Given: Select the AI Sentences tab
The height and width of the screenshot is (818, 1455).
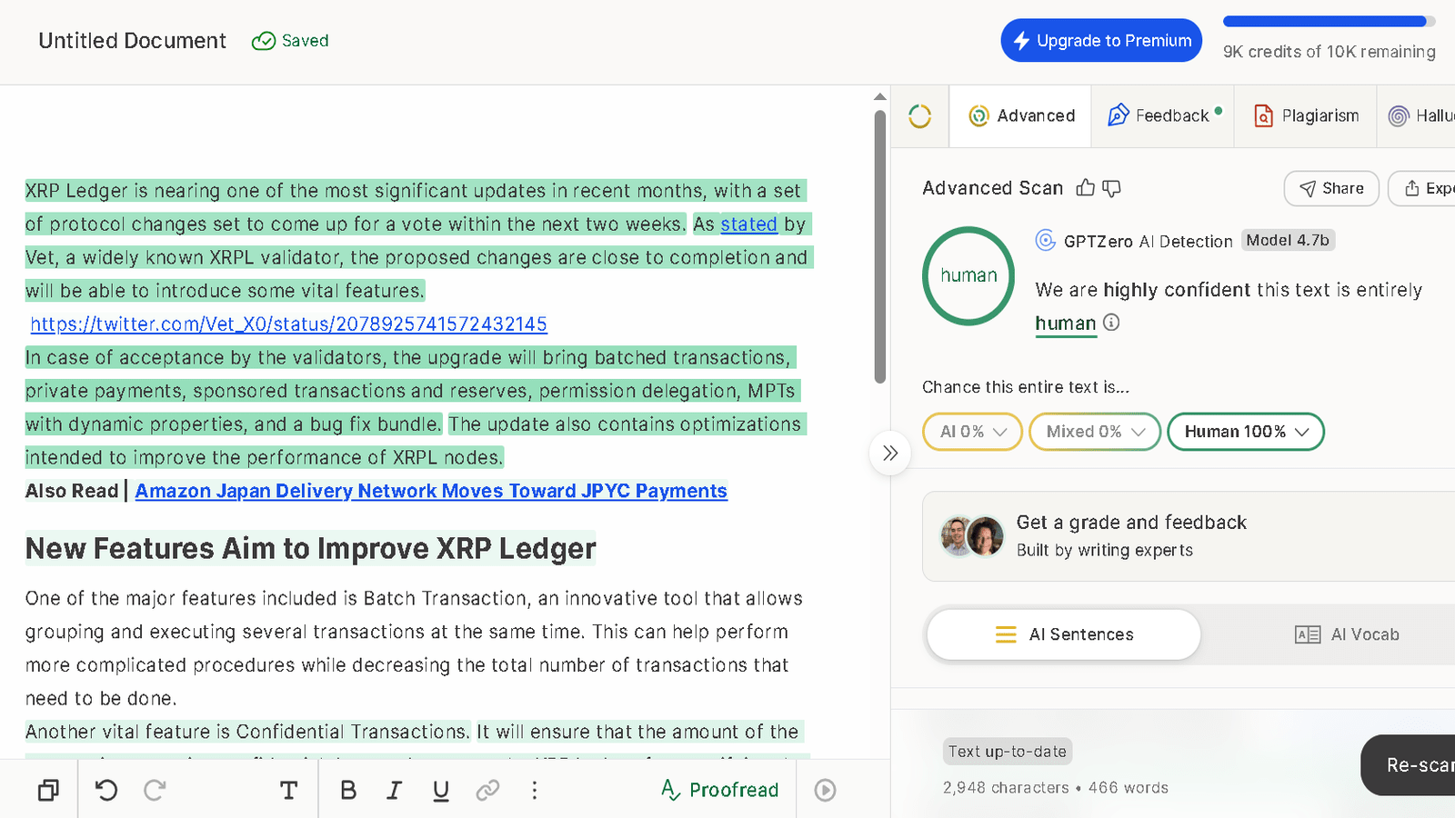Looking at the screenshot, I should (x=1064, y=634).
